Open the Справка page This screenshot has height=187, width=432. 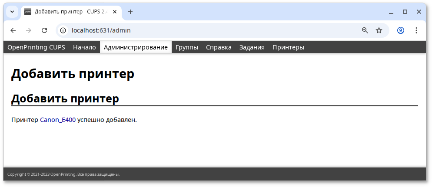pyautogui.click(x=219, y=47)
